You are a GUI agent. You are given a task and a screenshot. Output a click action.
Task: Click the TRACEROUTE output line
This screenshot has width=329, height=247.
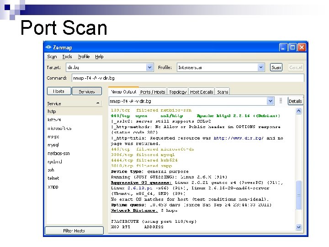click(154, 221)
